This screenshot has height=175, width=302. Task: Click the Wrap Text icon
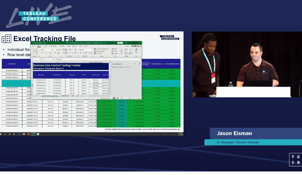tap(75, 50)
